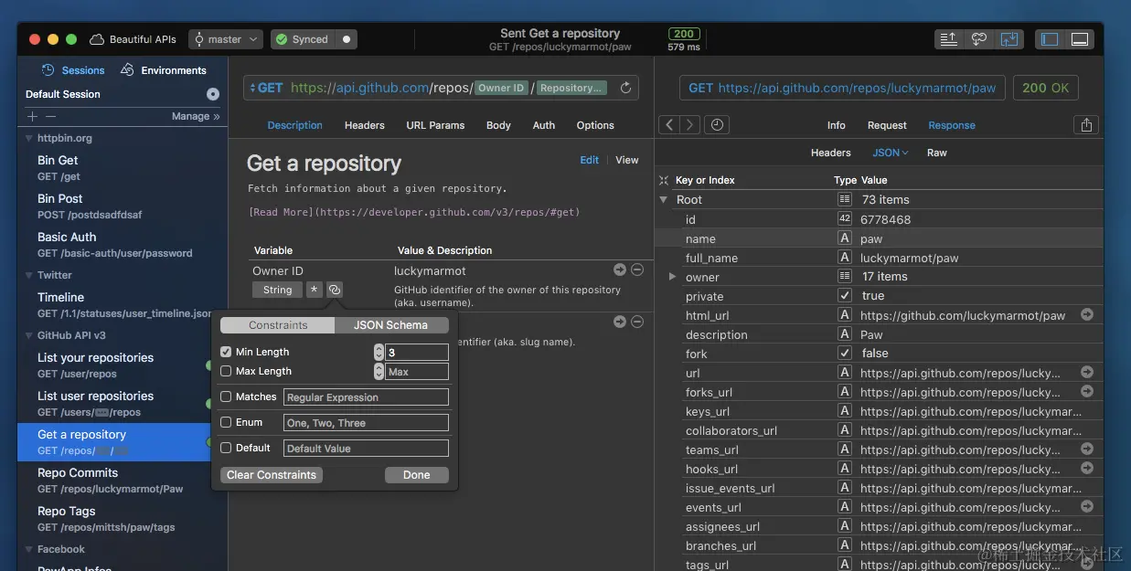This screenshot has width=1131, height=571.
Task: Switch to the Raw response view
Action: 937,153
